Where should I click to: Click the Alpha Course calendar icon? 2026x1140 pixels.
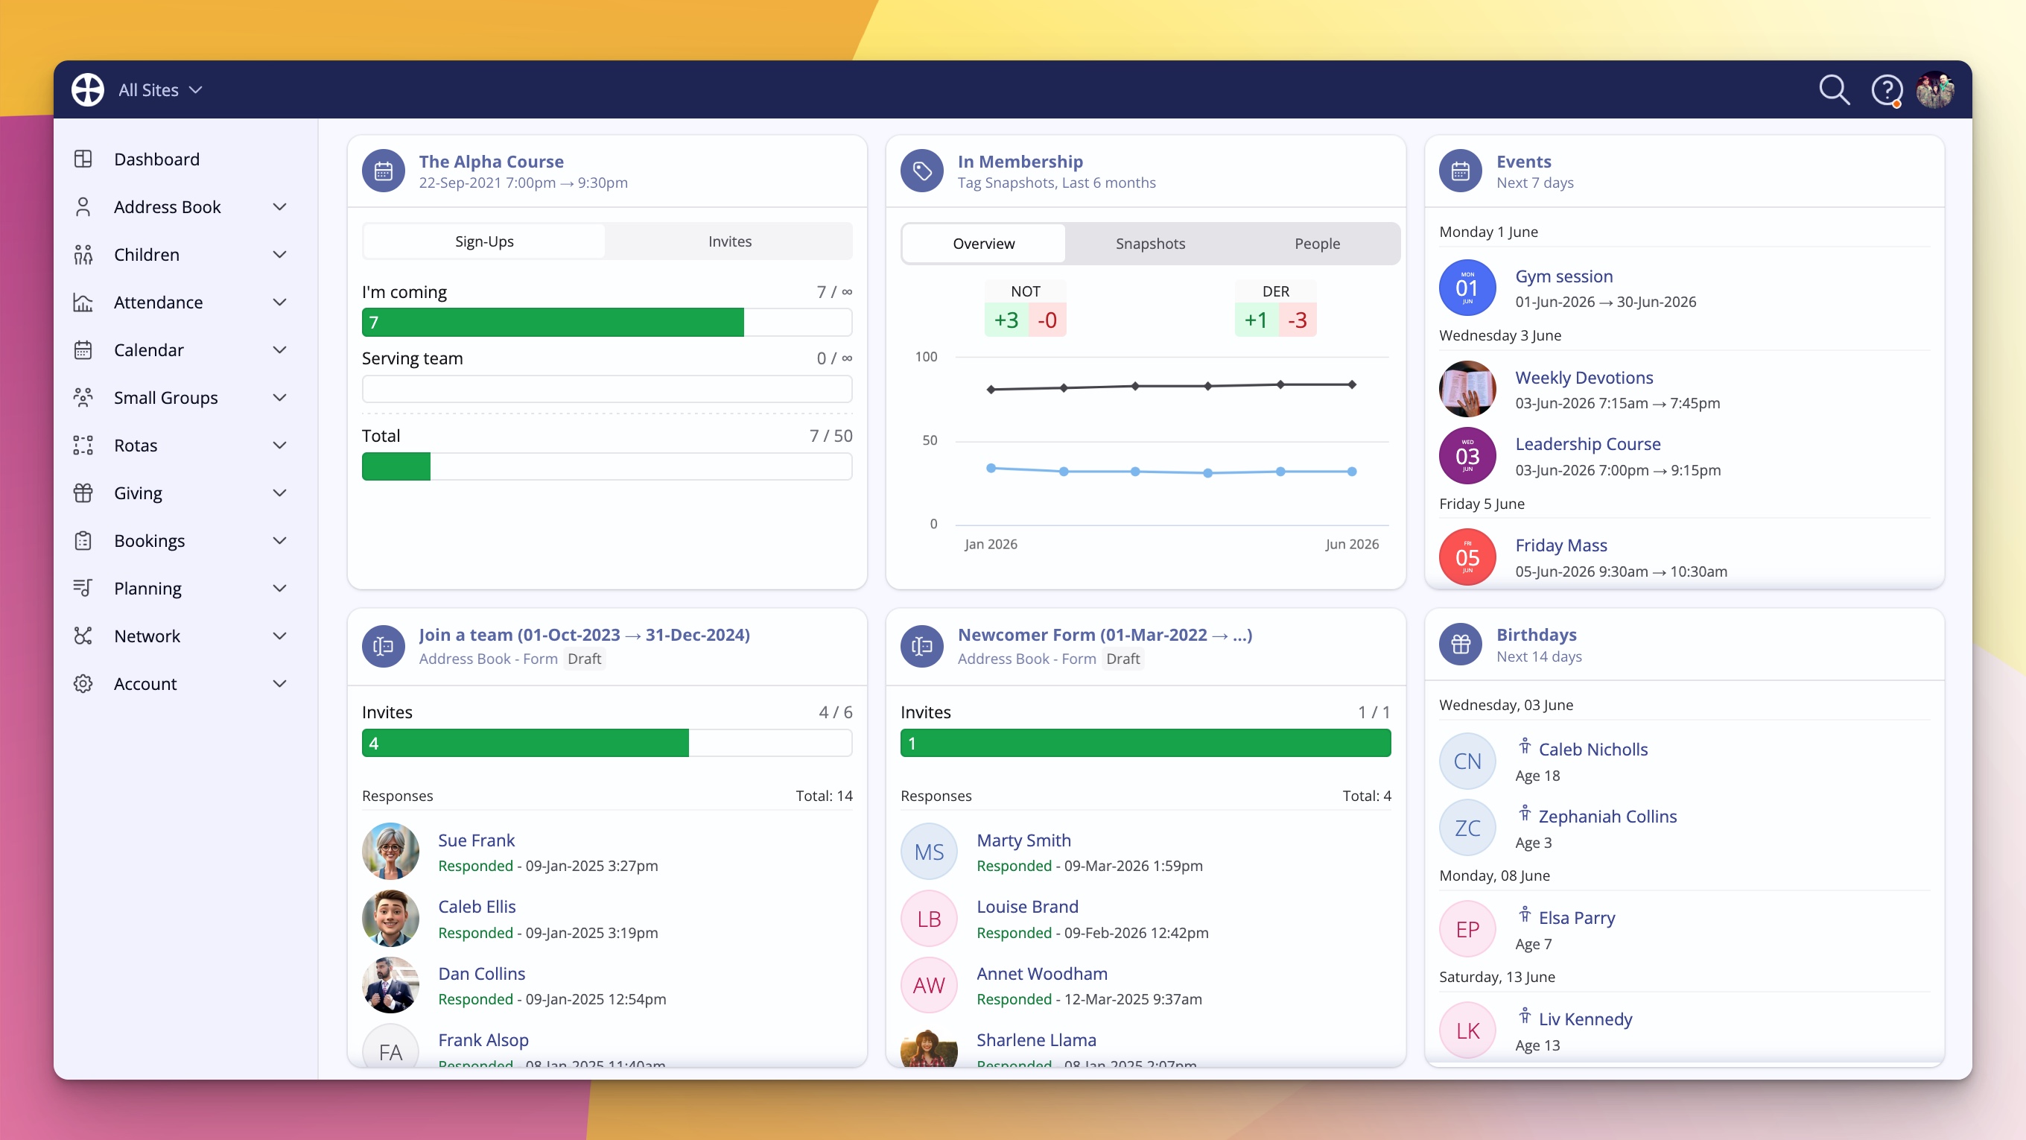383,171
